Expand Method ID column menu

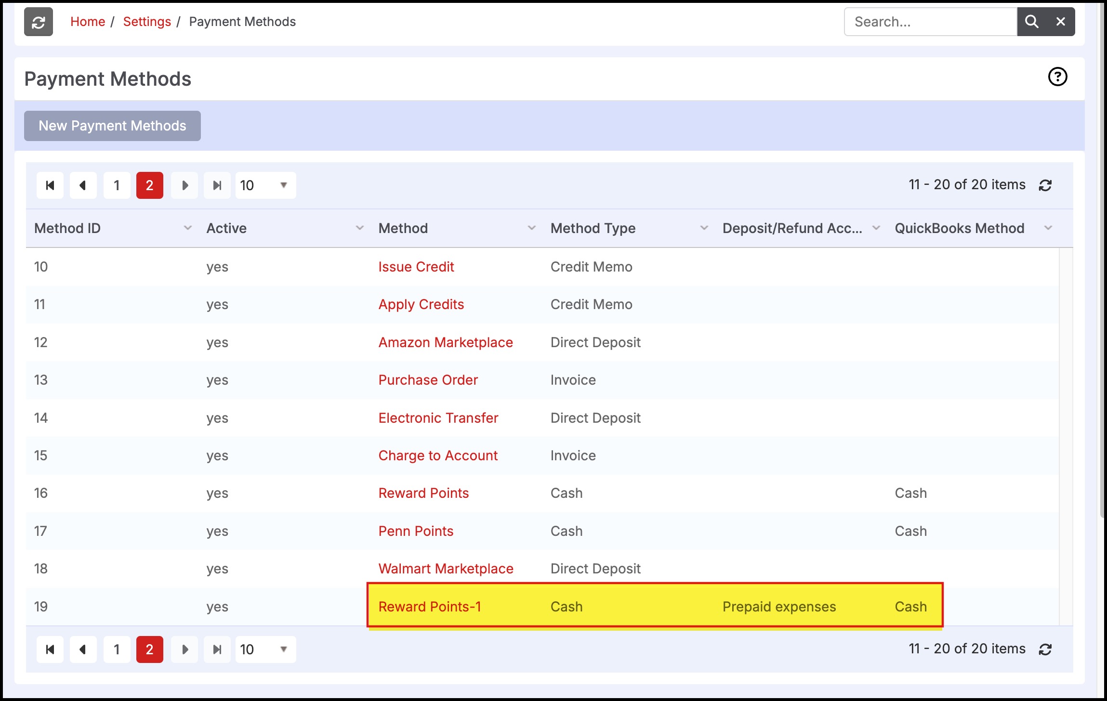coord(188,228)
